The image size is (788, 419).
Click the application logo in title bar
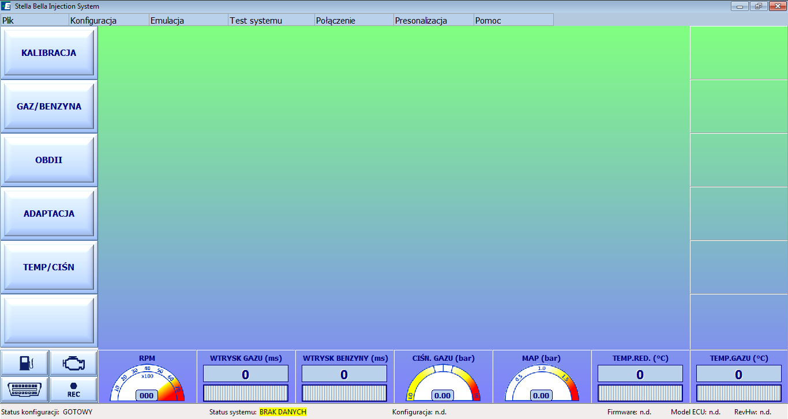tap(7, 6)
